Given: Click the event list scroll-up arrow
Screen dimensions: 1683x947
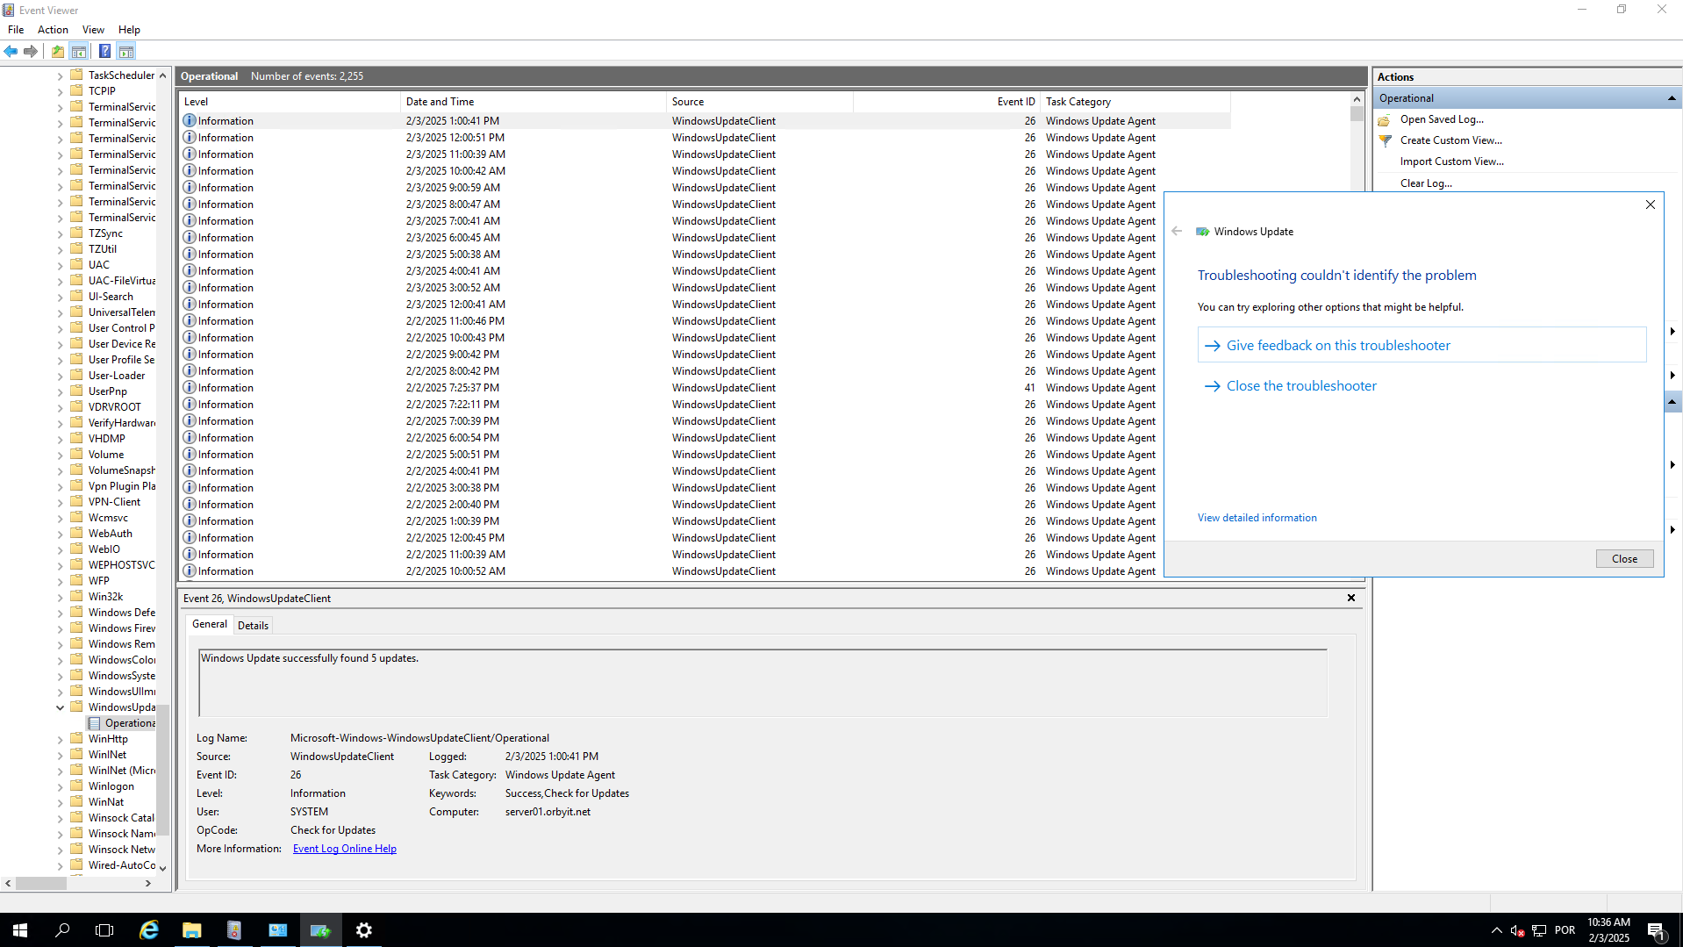Looking at the screenshot, I should [1357, 99].
